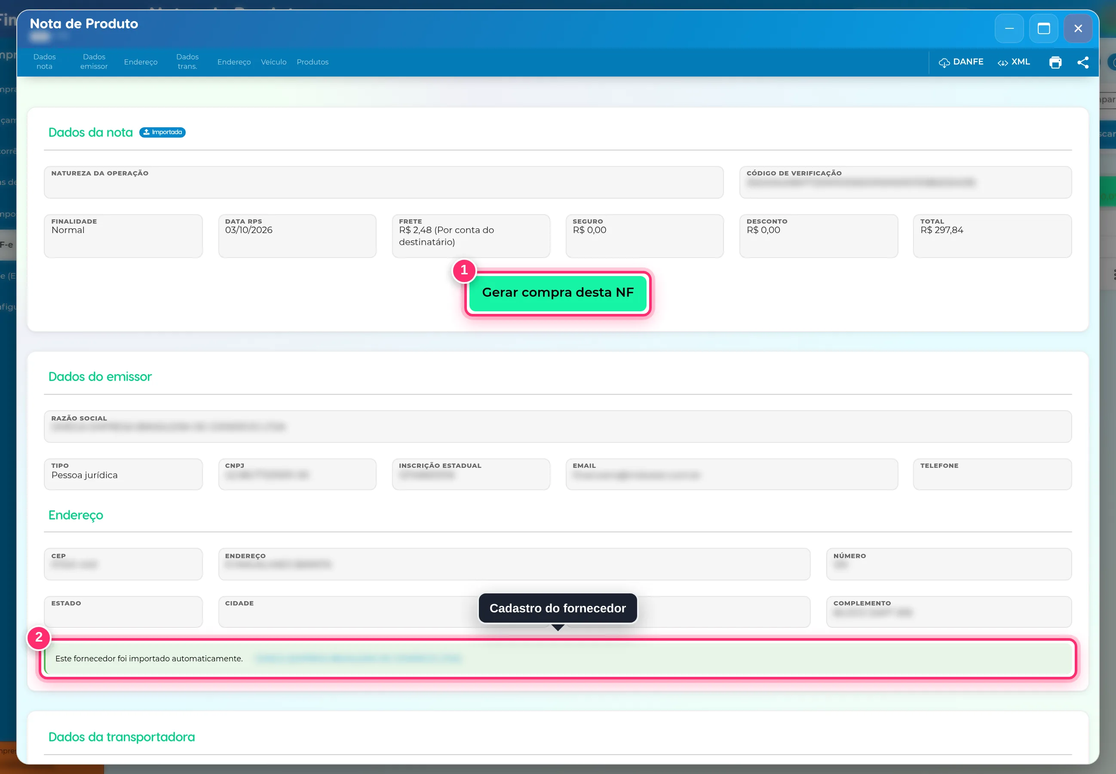Click the Data RPS field 03/10/2026

[x=297, y=236]
